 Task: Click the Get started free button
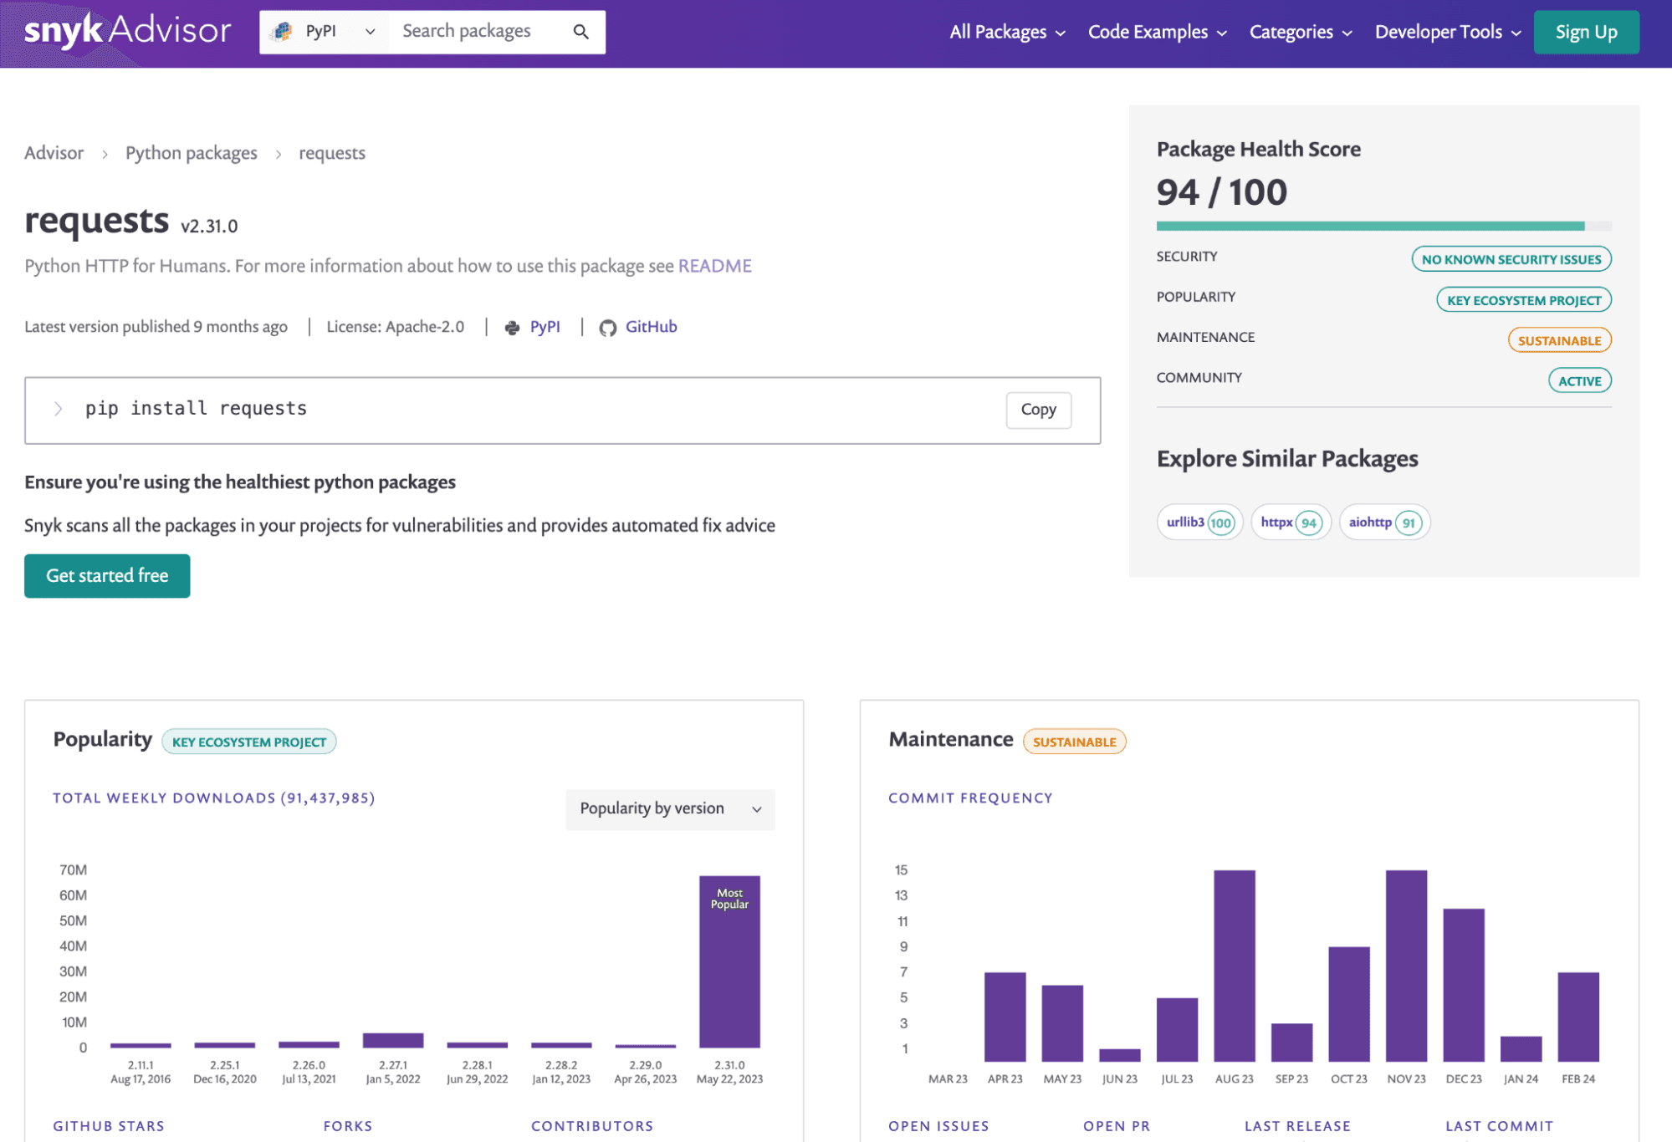[107, 574]
